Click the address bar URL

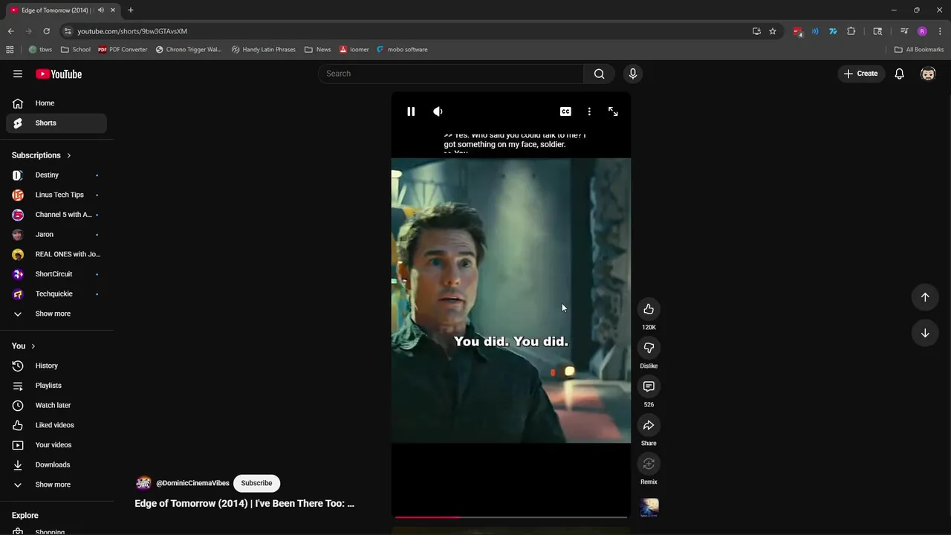pyautogui.click(x=132, y=31)
